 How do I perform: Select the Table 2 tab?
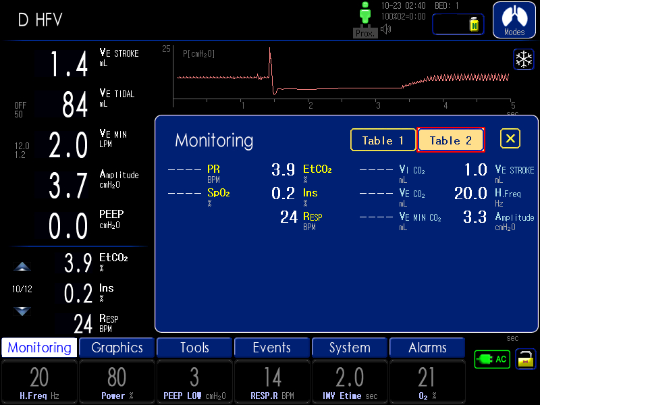click(451, 140)
